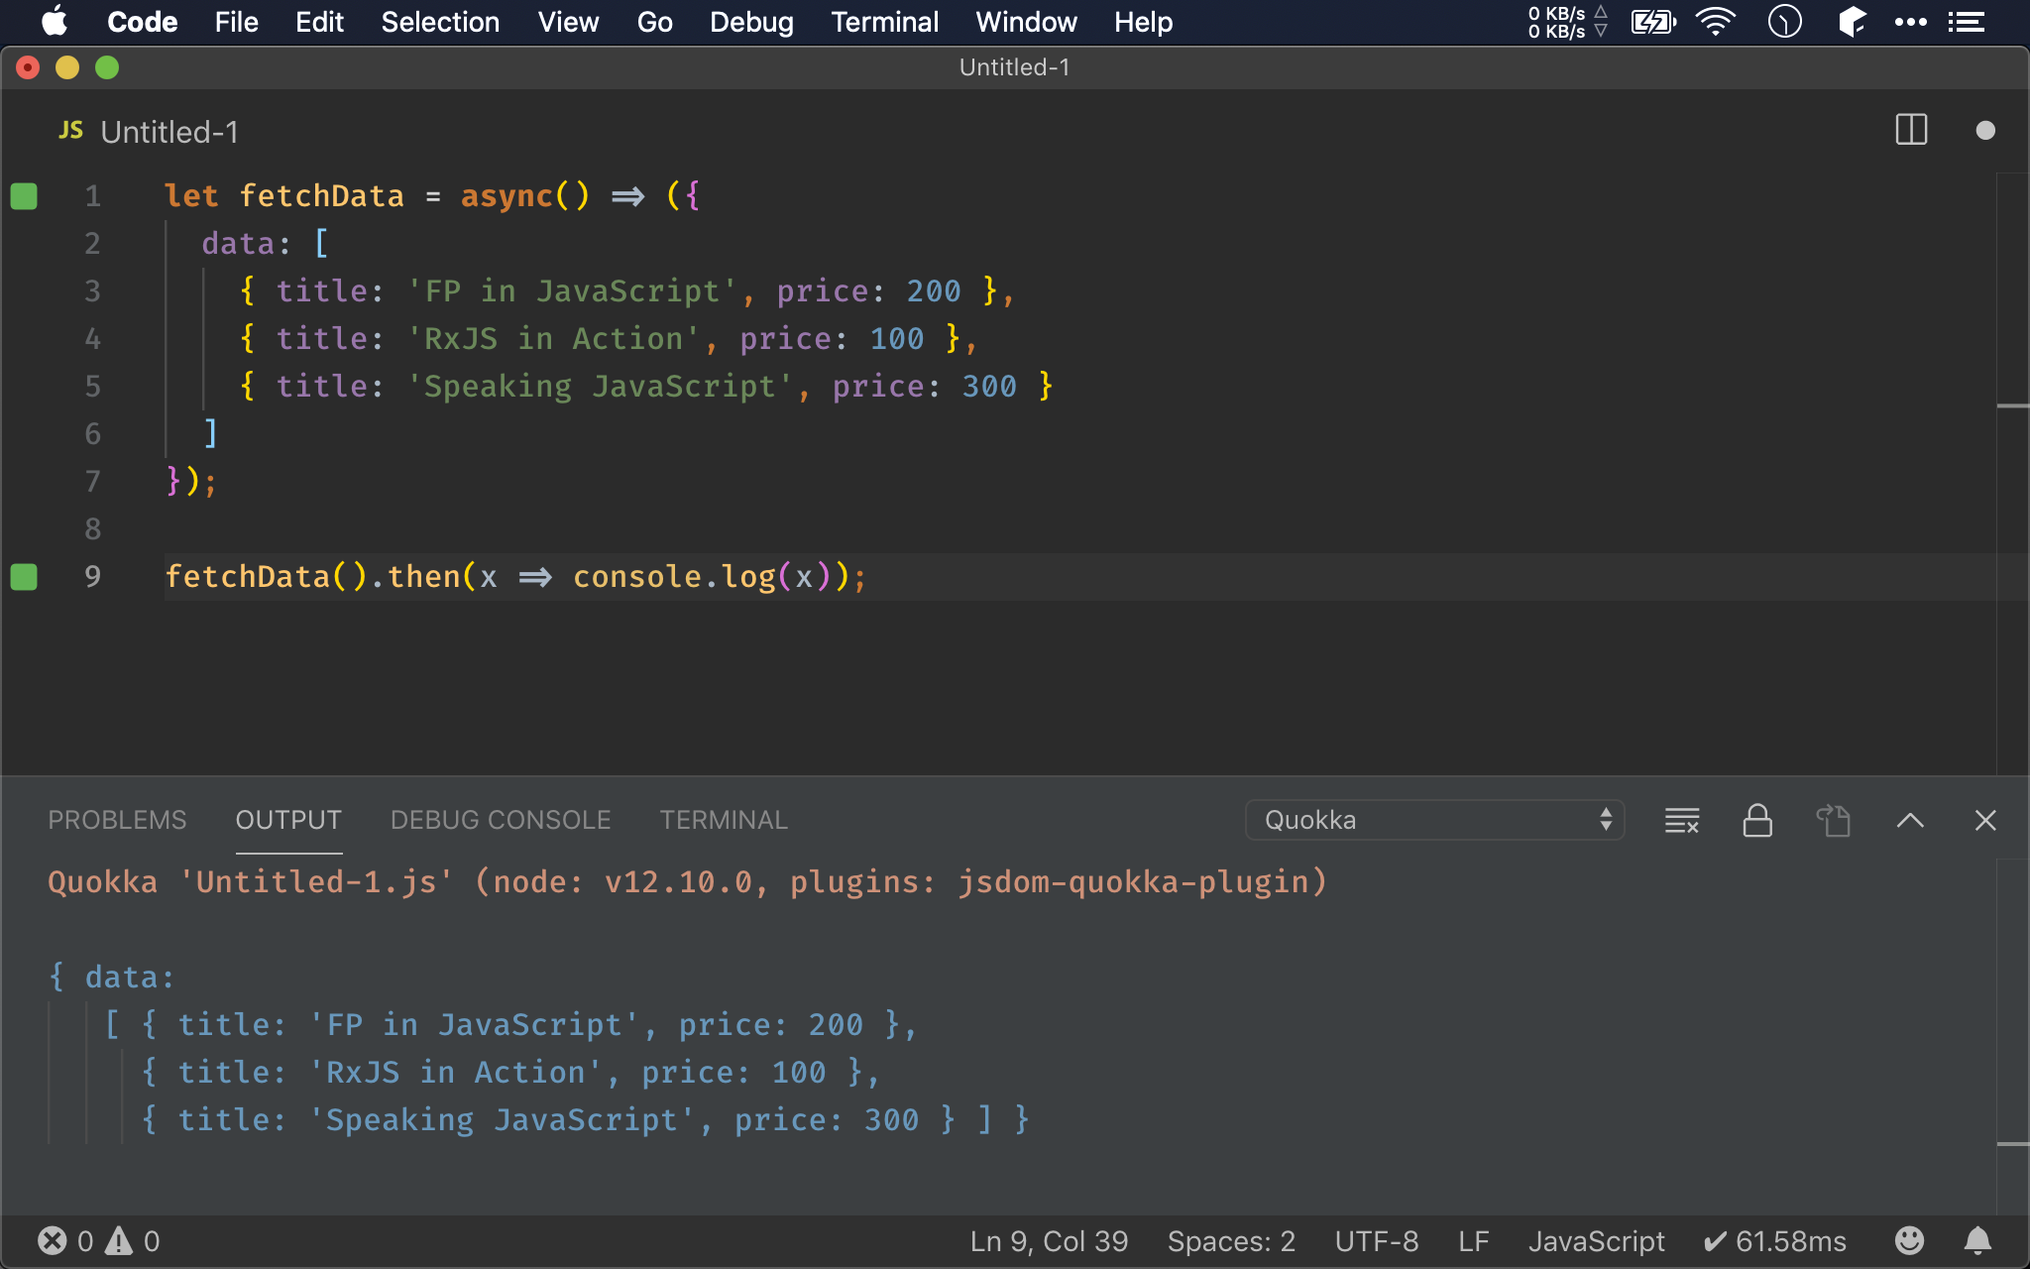Viewport: 2030px width, 1269px height.
Task: Change language mode from JavaScript
Action: [x=1596, y=1241]
